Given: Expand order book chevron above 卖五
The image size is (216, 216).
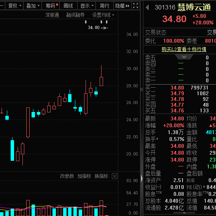Looking at the screenshot, I should [184, 57].
